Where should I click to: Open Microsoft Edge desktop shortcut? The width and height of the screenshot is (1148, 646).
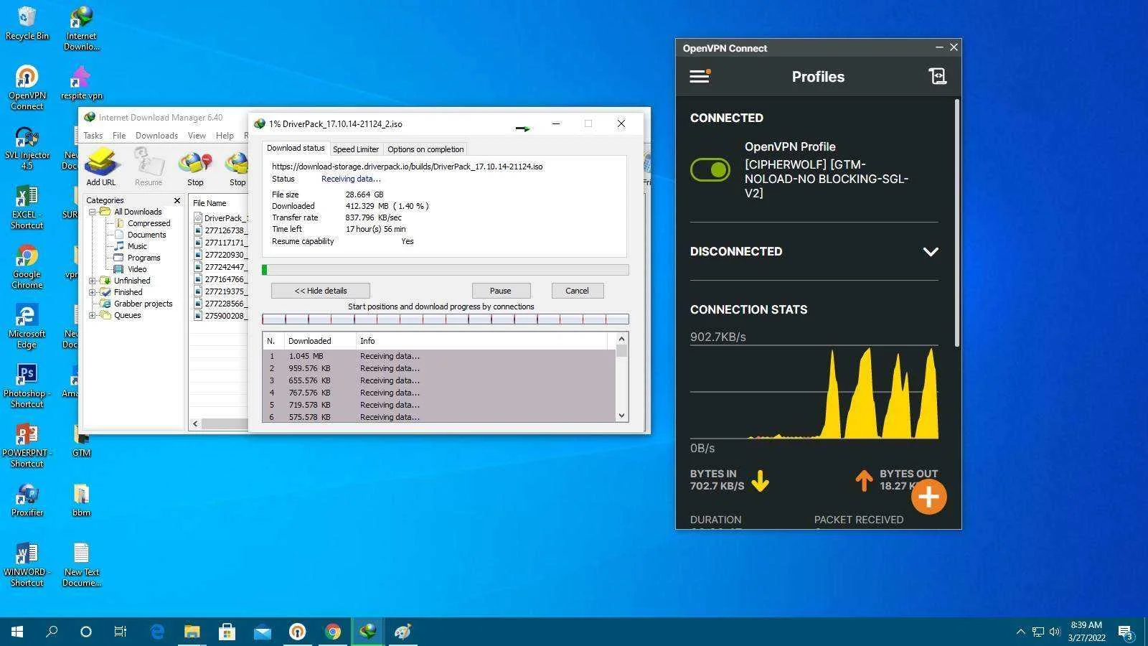point(27,326)
